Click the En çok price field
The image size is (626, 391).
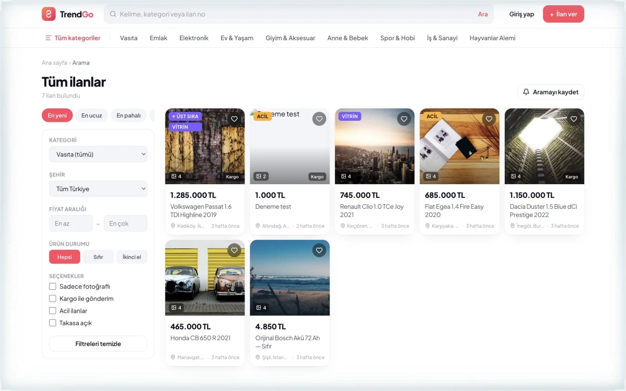126,224
